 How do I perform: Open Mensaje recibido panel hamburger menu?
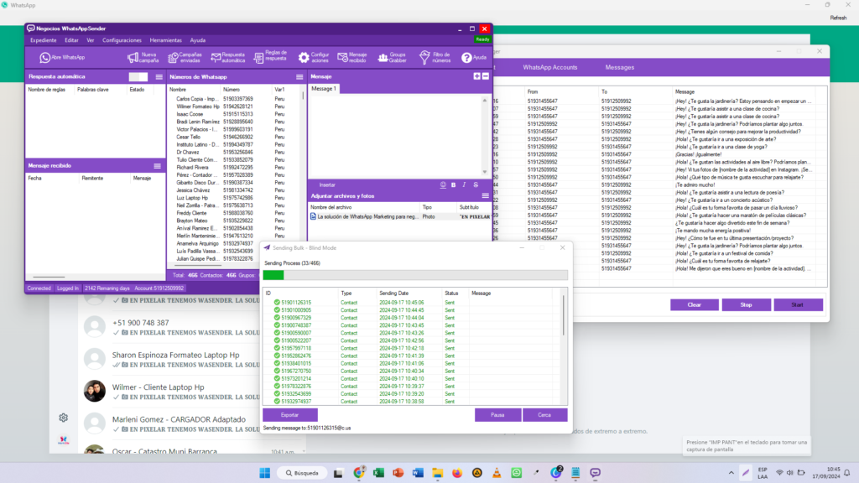(x=157, y=166)
